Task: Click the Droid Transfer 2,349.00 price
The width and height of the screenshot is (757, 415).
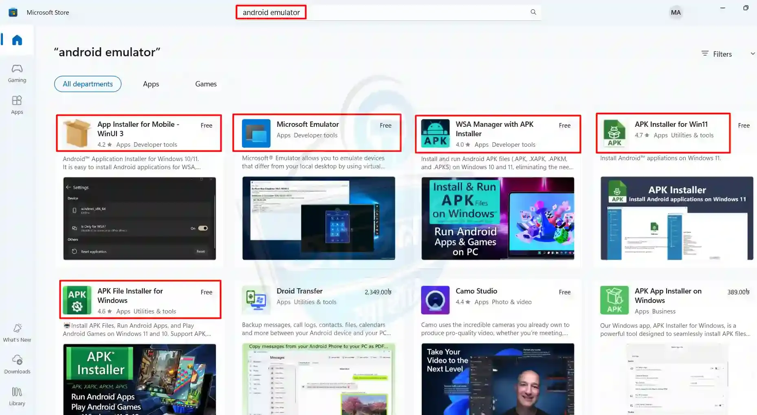Action: 378,292
